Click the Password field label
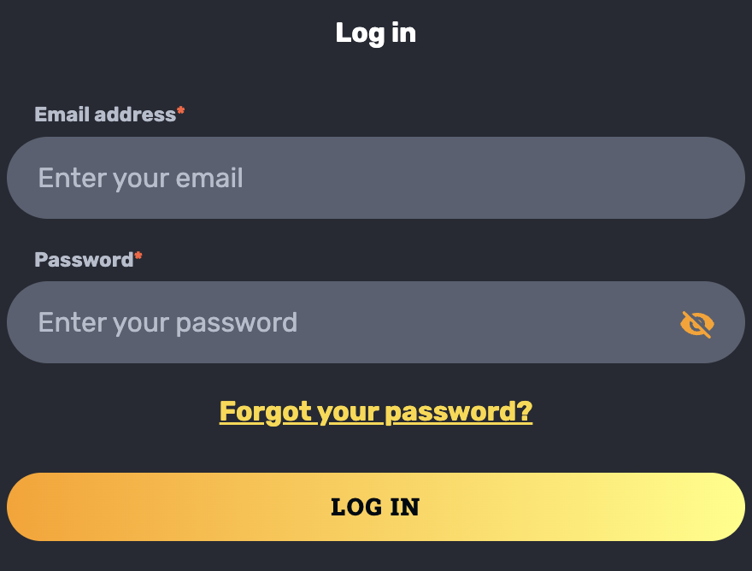Viewport: 752px width, 571px height. [x=81, y=260]
